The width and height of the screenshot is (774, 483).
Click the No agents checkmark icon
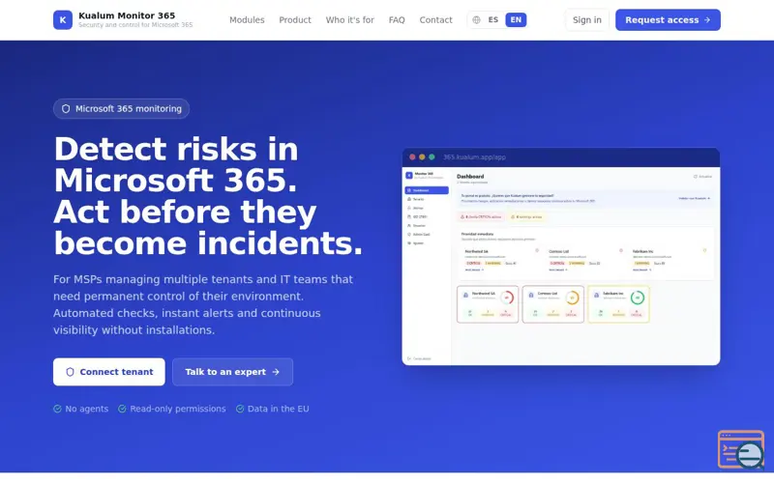point(57,409)
